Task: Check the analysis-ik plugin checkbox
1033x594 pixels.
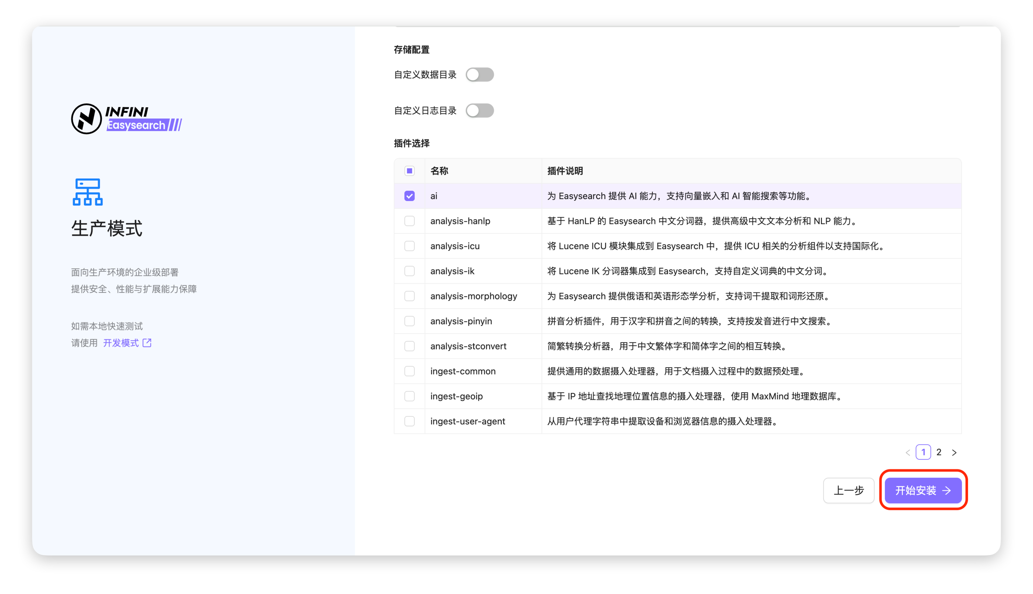Action: tap(409, 271)
